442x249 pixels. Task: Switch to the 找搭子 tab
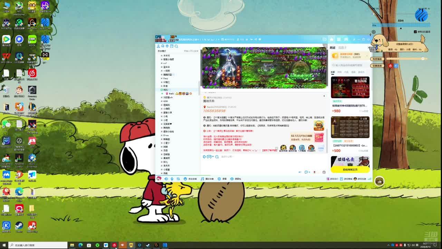[342, 48]
